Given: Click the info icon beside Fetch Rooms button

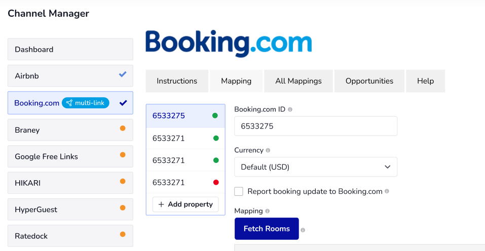Looking at the screenshot, I should pyautogui.click(x=303, y=230).
